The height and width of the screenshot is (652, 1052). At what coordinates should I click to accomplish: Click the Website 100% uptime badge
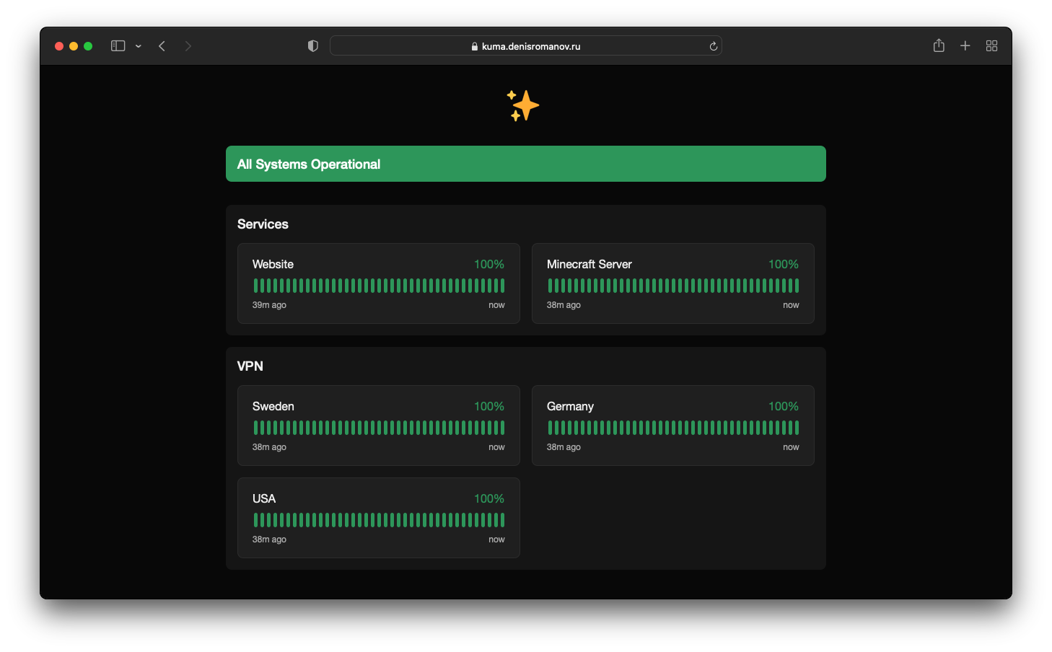point(488,265)
